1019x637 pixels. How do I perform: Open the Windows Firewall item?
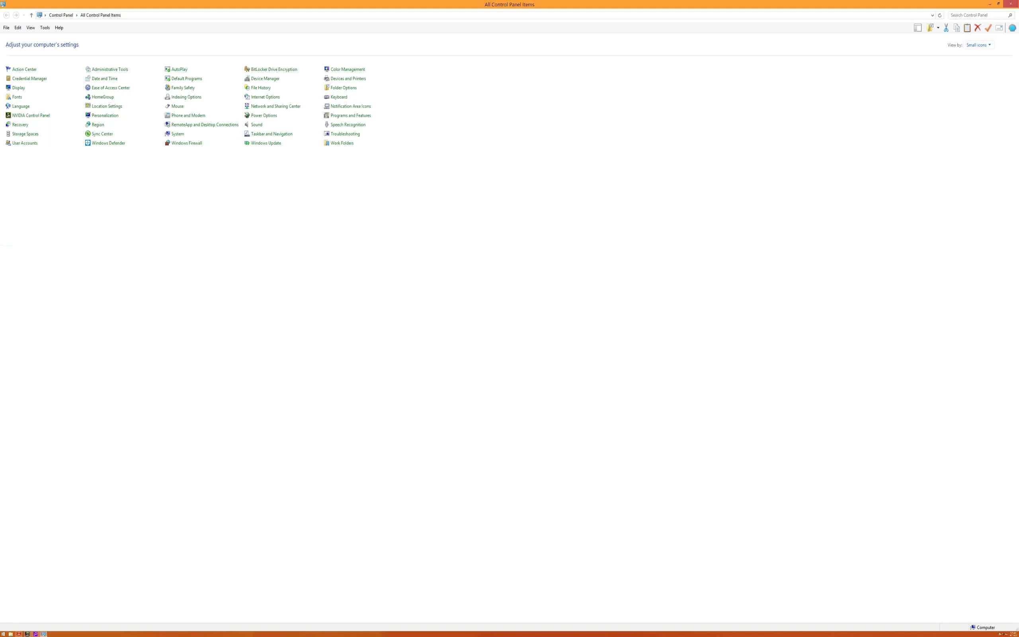pyautogui.click(x=187, y=143)
